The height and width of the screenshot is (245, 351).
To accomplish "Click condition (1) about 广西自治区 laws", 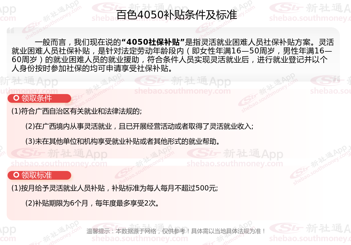I will 77,111.
